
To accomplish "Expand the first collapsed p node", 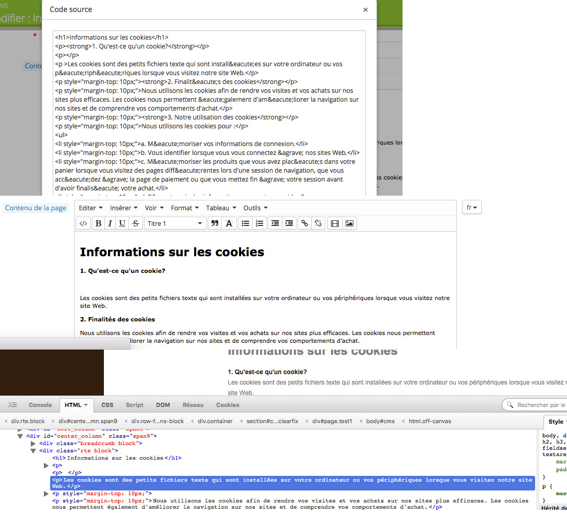I will 46,465.
